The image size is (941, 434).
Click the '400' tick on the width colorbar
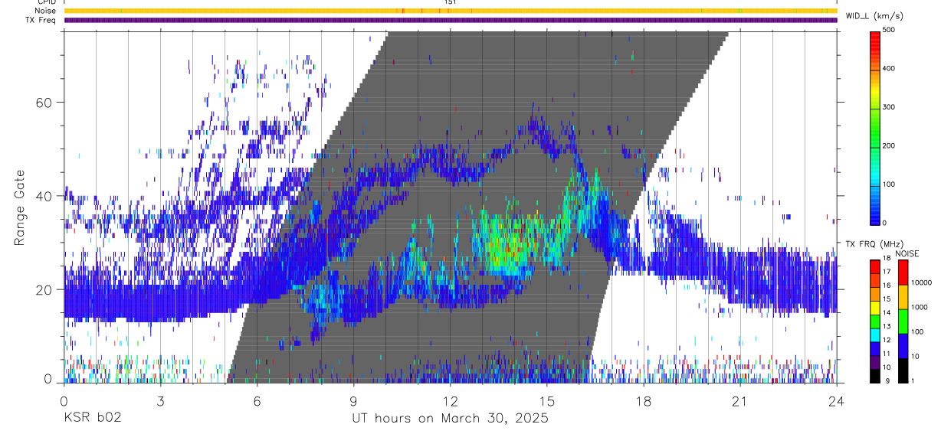coord(890,69)
